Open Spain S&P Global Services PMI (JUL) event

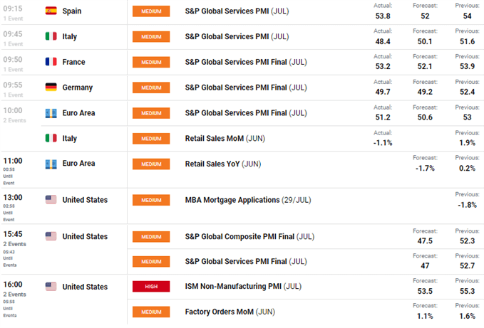pos(237,11)
